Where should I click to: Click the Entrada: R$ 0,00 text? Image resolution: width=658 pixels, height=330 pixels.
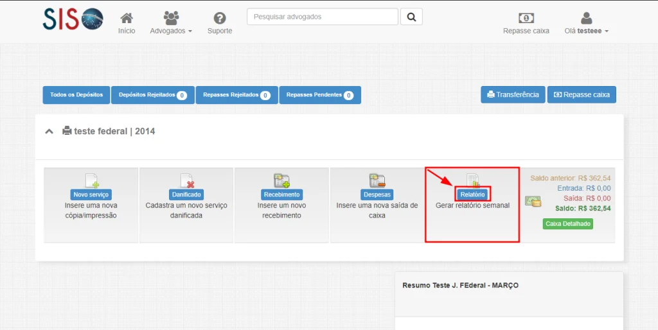tap(584, 188)
